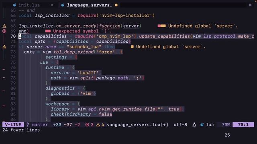
Task: Click the Linux penguin icon in statusline
Action: [x=194, y=125]
